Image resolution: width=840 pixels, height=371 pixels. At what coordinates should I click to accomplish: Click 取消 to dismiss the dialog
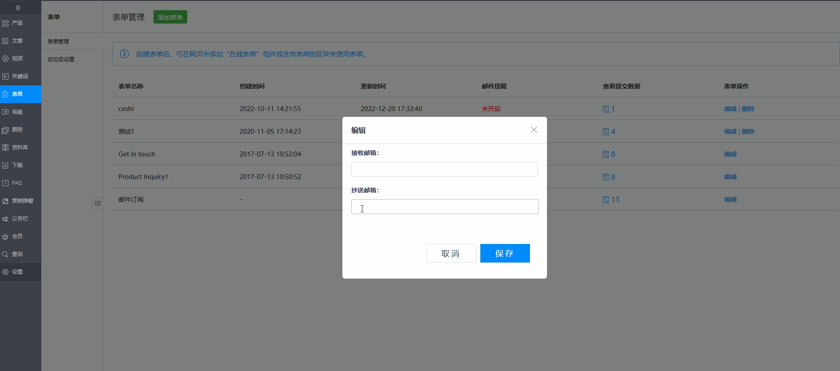pyautogui.click(x=451, y=253)
